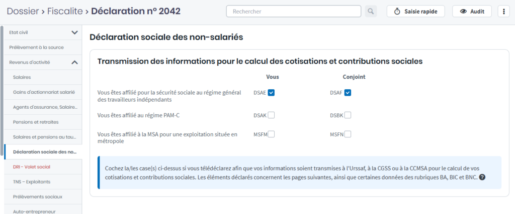Go to Dossier in the breadcrumb
515x214 pixels.
[x=23, y=11]
